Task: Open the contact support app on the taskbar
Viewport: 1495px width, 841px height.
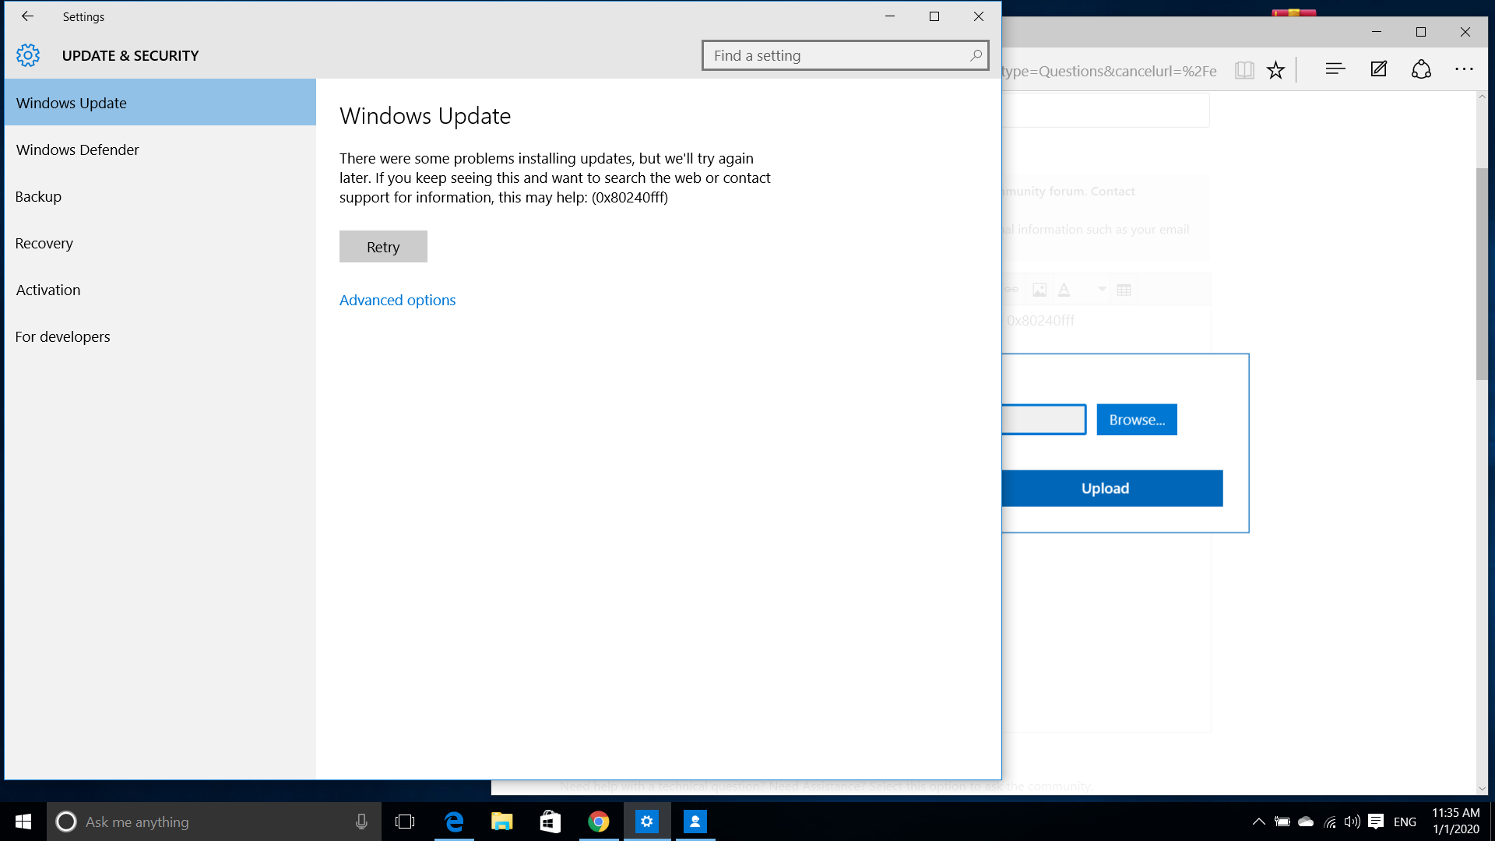Action: pyautogui.click(x=695, y=822)
